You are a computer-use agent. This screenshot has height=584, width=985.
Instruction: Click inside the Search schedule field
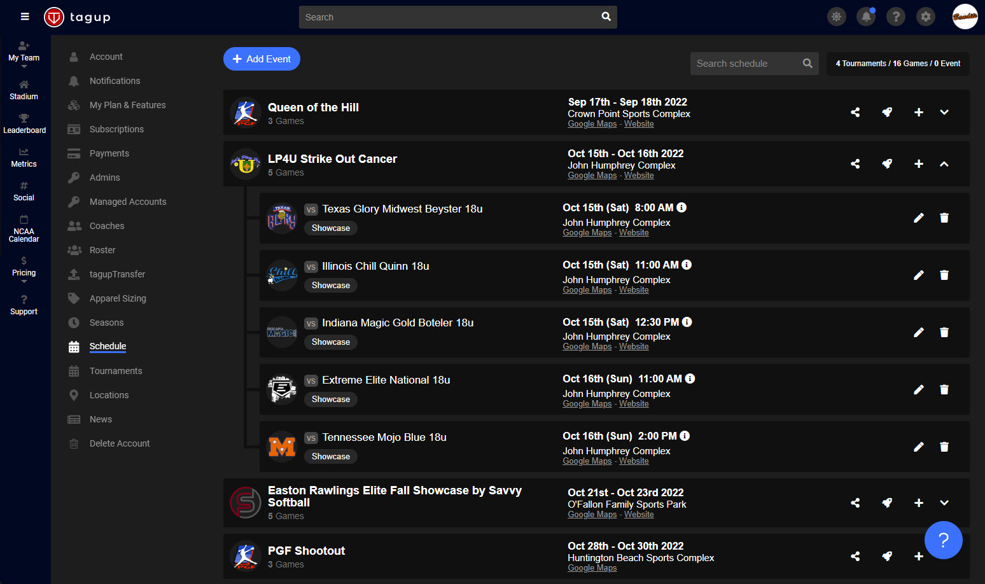tap(744, 64)
